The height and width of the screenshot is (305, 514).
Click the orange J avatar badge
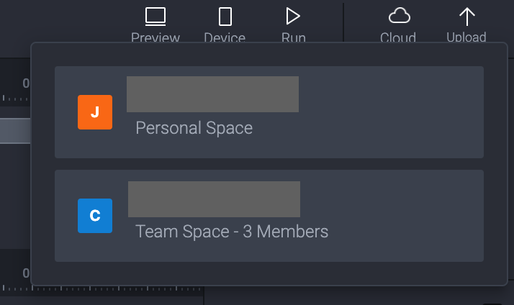[x=95, y=112]
